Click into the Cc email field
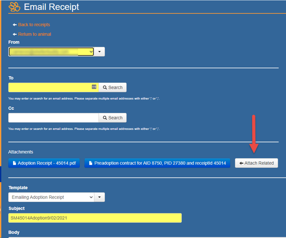 coord(53,118)
